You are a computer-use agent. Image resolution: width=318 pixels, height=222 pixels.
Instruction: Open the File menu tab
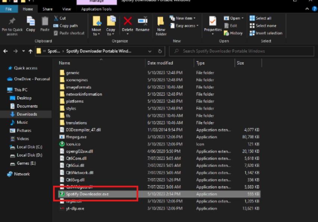pyautogui.click(x=9, y=9)
